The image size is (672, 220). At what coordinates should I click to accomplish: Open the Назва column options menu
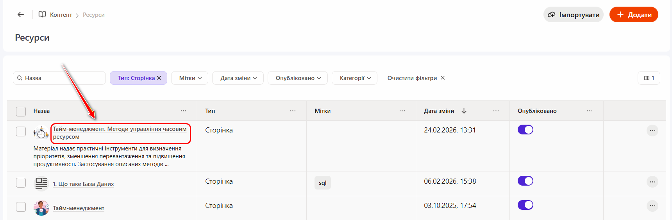click(x=183, y=111)
